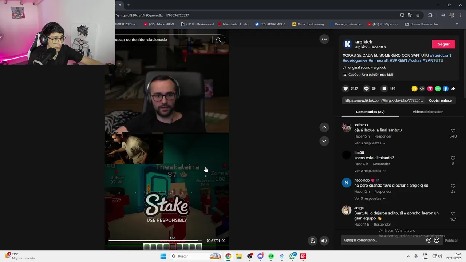Open the arg.kick profile avatar

pyautogui.click(x=347, y=44)
